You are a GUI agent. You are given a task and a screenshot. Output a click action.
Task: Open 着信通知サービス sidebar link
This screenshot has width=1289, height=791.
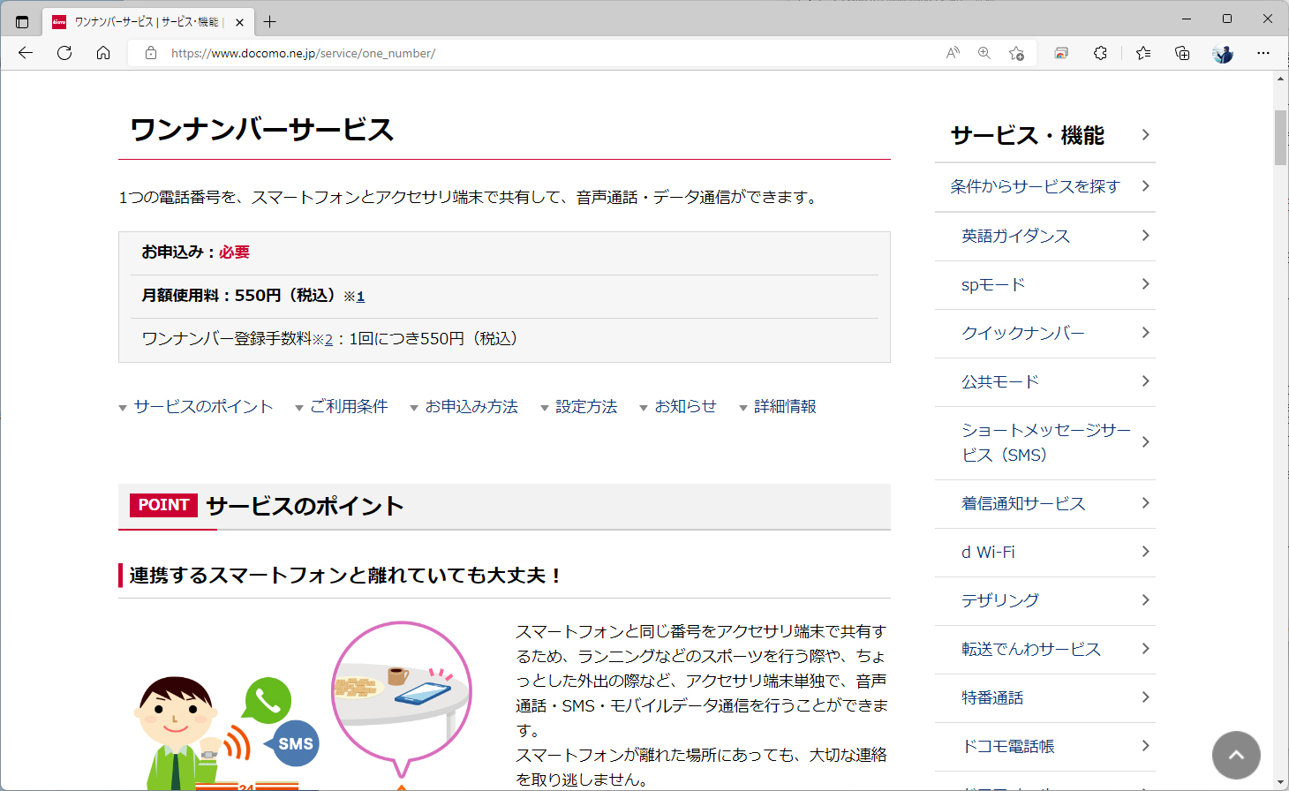point(1045,503)
